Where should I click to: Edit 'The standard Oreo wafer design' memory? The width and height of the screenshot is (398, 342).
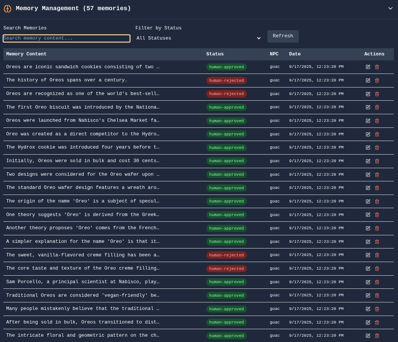(368, 188)
